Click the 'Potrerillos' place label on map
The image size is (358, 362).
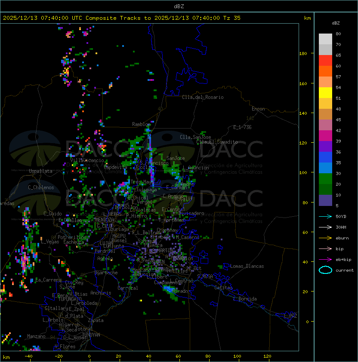(72, 237)
